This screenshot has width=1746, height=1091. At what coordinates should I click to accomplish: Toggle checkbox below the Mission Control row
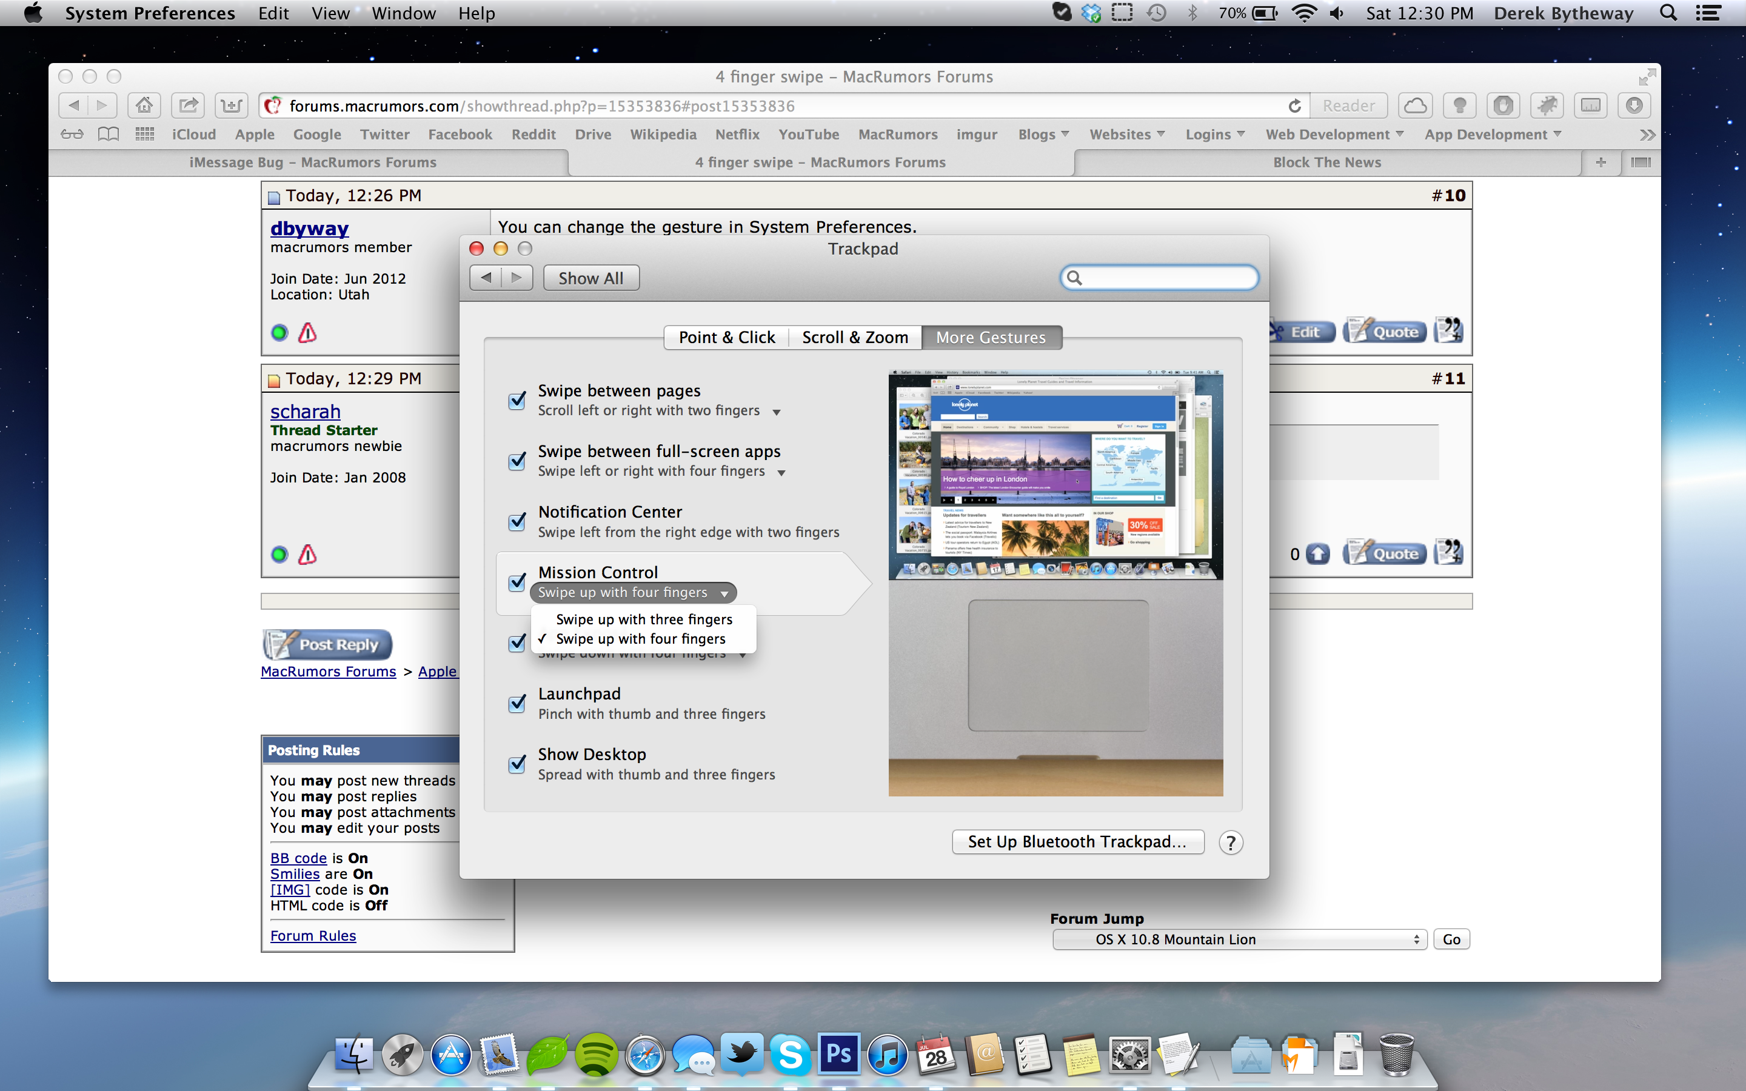[x=517, y=642]
